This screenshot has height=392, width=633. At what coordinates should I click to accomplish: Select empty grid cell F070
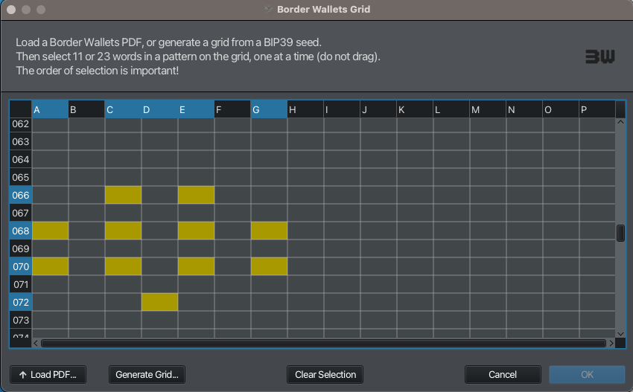click(x=232, y=266)
